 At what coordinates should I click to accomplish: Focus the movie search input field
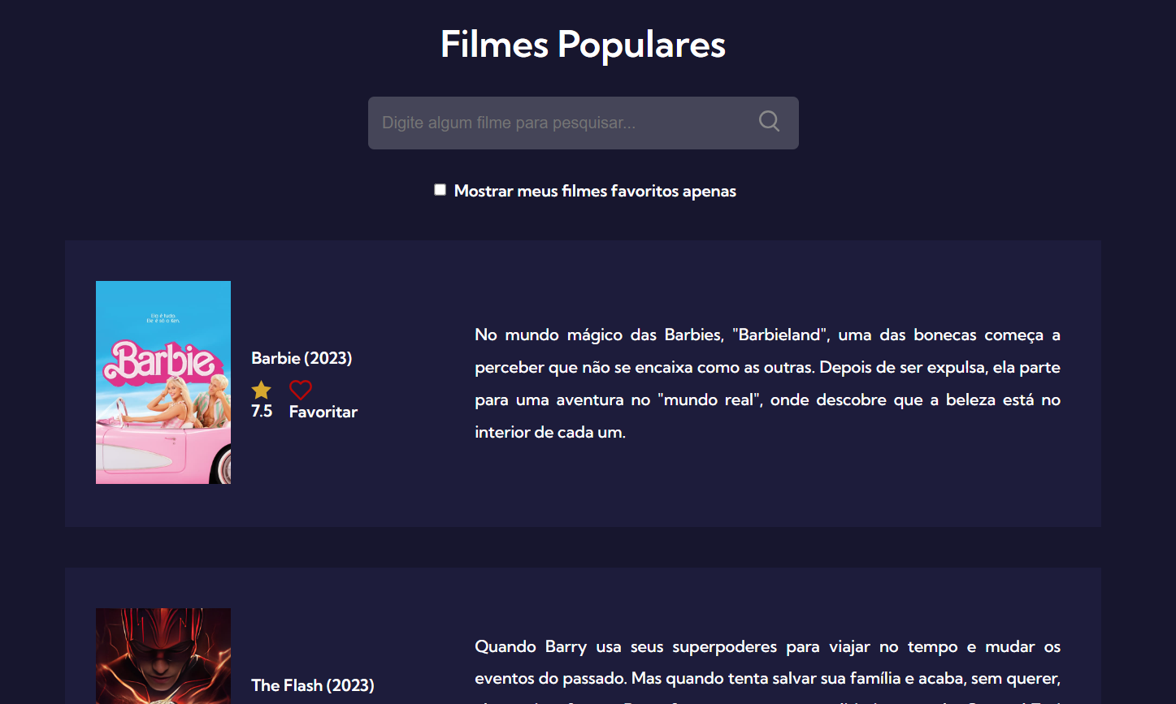(584, 123)
